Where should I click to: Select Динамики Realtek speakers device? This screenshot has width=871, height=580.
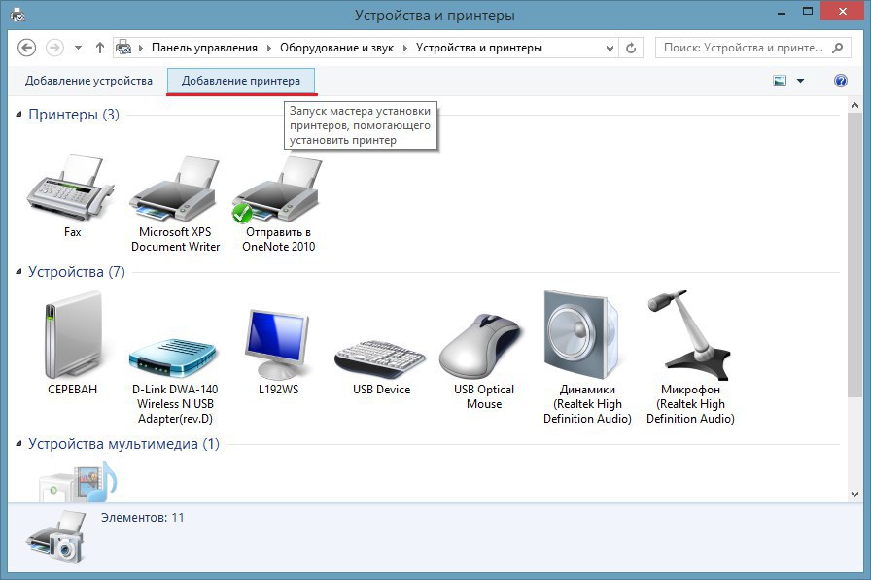click(x=581, y=335)
